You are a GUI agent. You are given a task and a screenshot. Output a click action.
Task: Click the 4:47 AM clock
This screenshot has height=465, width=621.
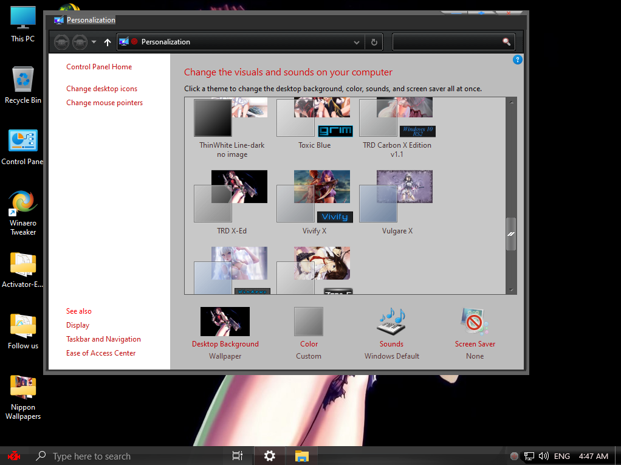point(593,456)
